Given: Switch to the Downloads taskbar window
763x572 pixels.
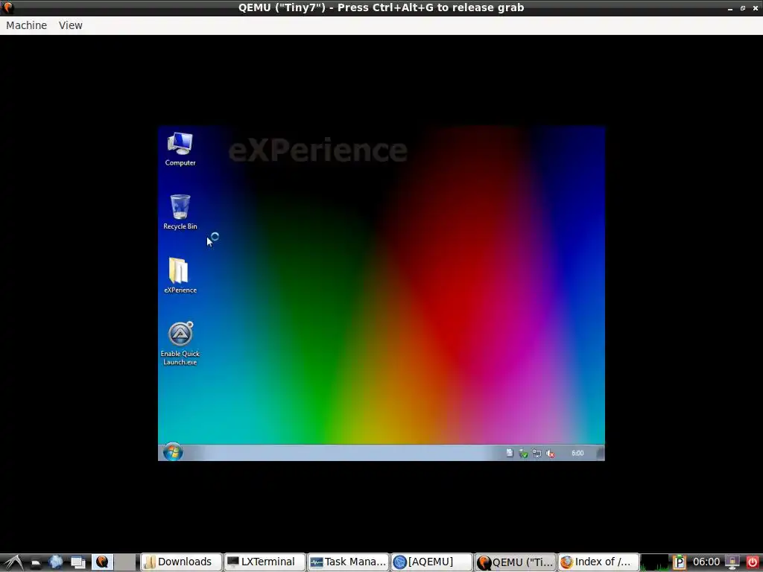Looking at the screenshot, I should 181,562.
